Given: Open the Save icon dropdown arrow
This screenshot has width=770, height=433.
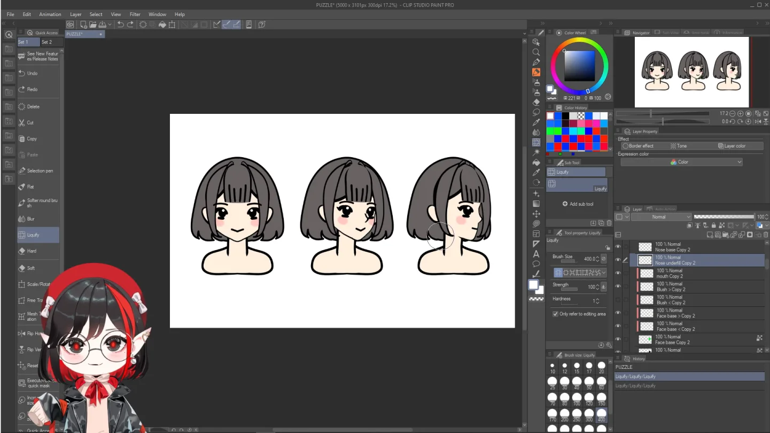Looking at the screenshot, I should coord(110,25).
